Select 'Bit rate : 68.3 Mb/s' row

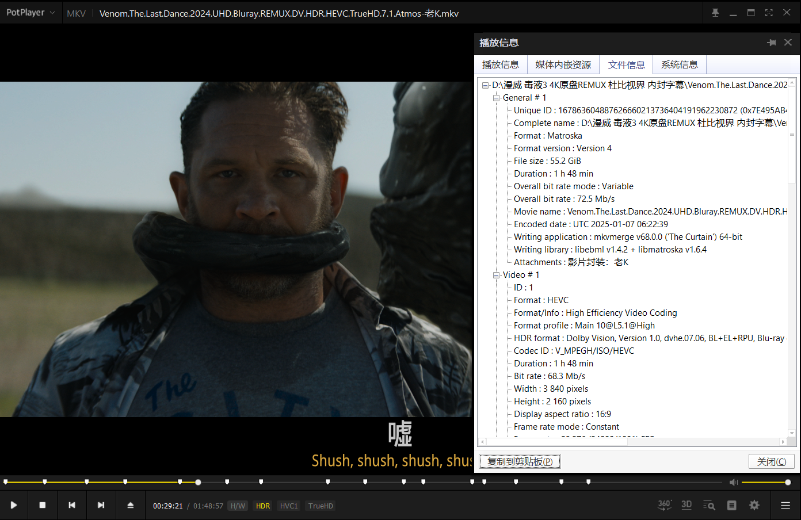pyautogui.click(x=550, y=376)
